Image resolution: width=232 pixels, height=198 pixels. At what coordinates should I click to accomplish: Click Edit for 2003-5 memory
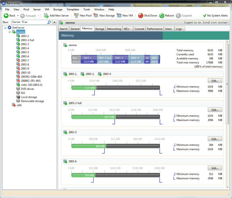pos(215,139)
